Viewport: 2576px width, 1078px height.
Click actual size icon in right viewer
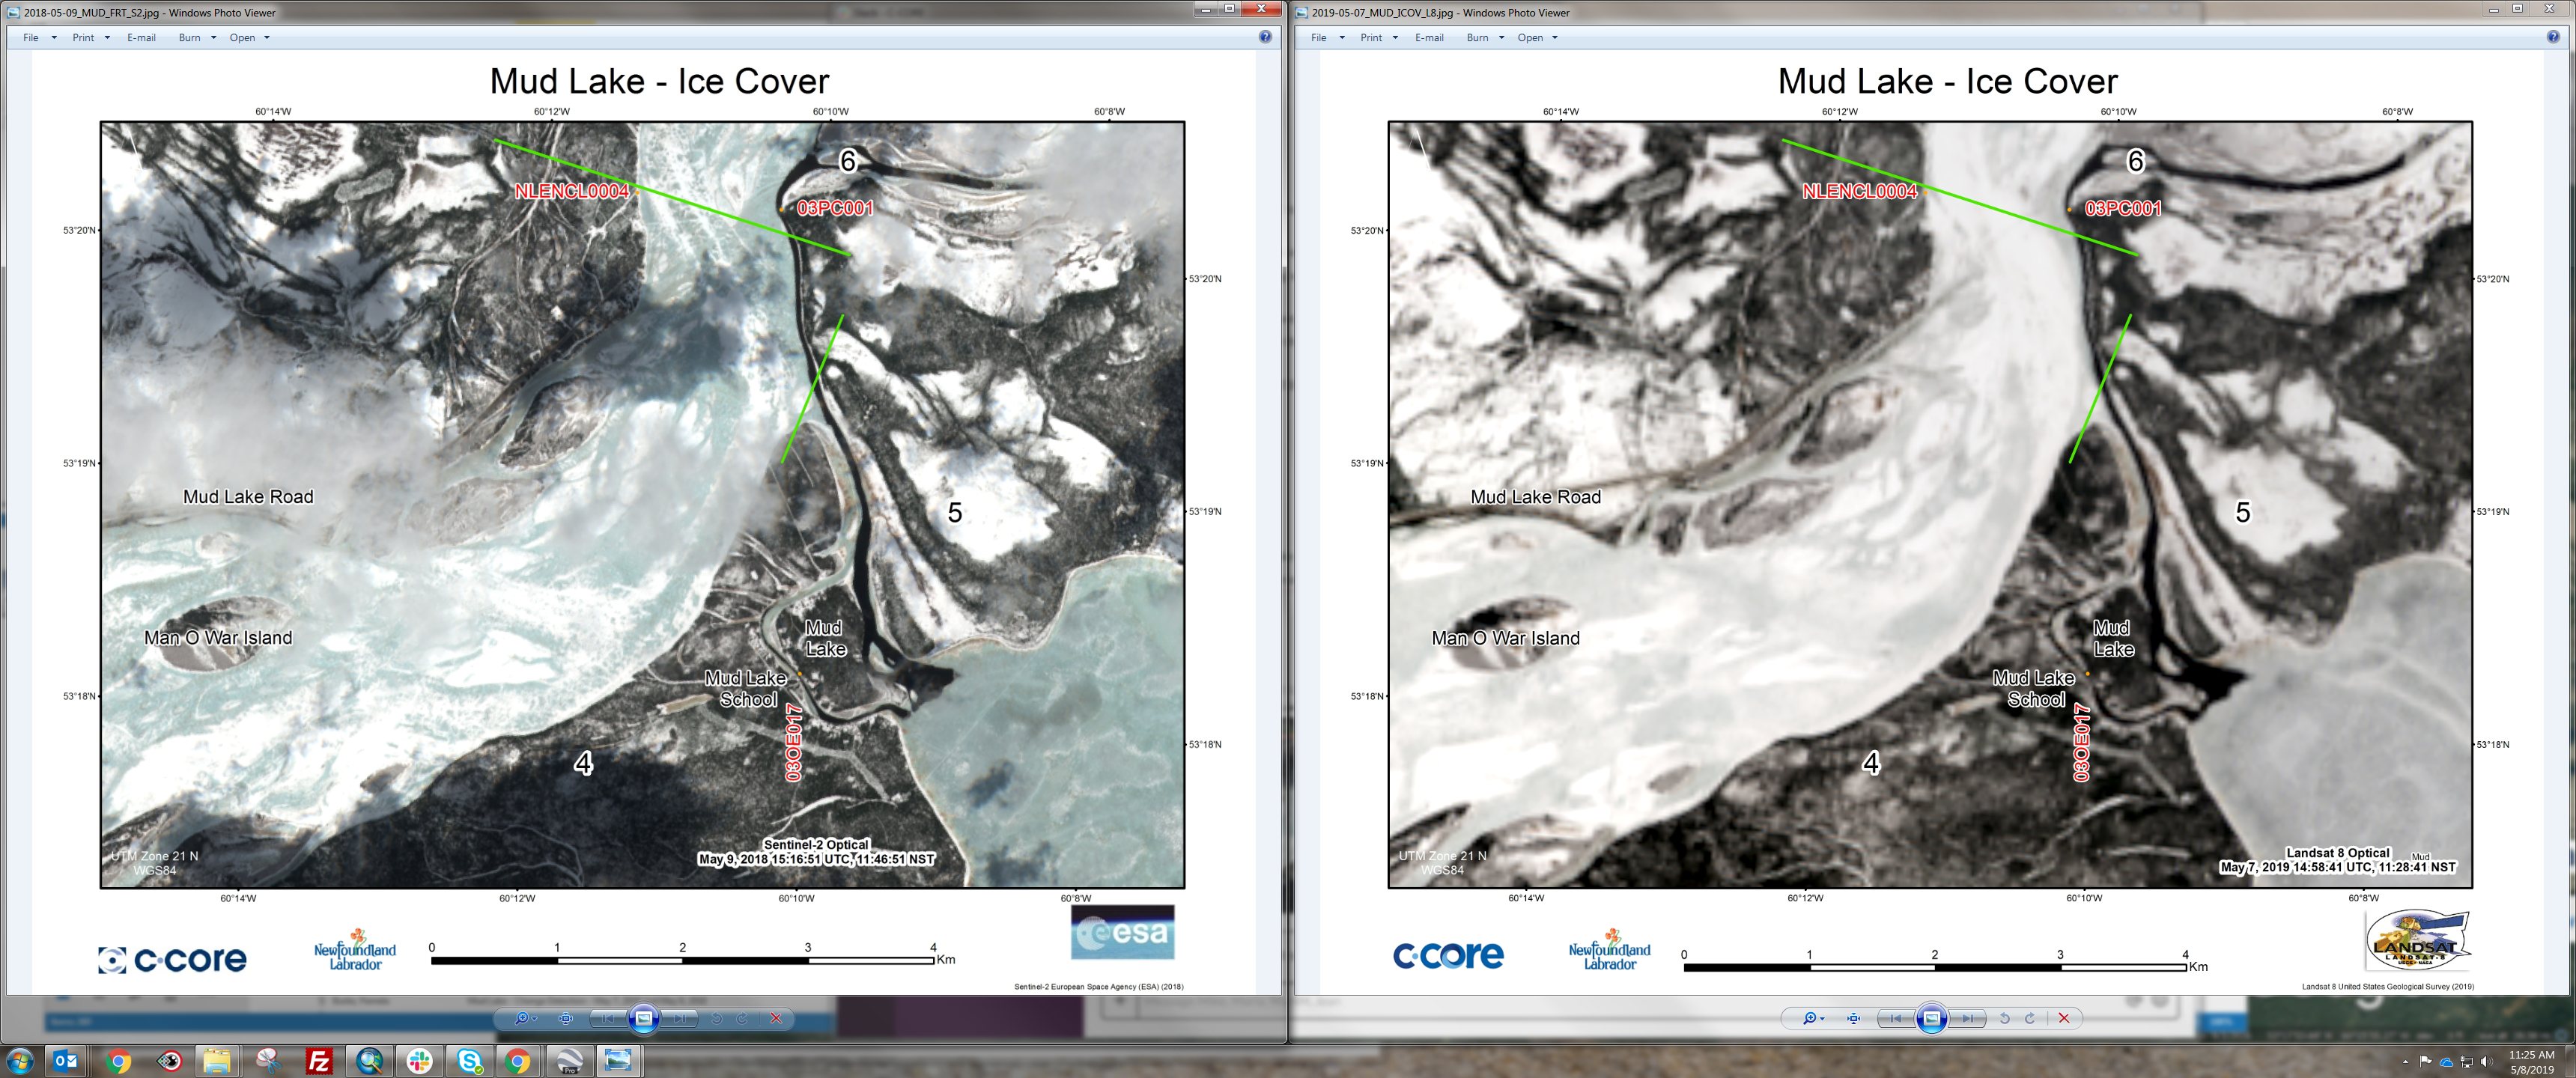(x=1853, y=1018)
